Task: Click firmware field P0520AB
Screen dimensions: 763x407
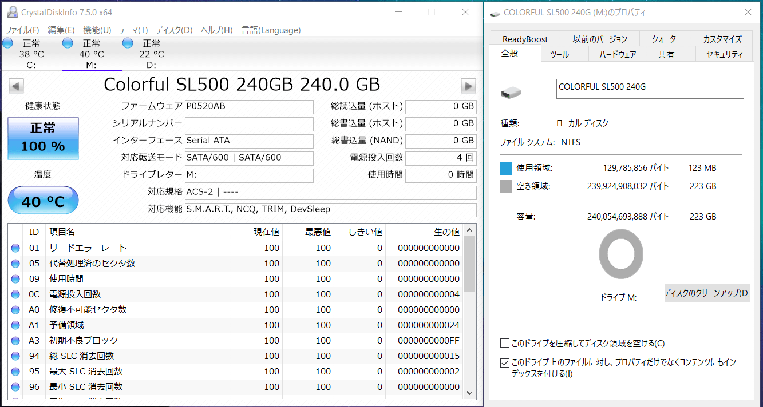Action: (249, 107)
